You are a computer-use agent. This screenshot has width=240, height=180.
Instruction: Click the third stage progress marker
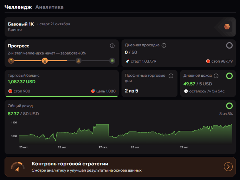click(x=78, y=61)
